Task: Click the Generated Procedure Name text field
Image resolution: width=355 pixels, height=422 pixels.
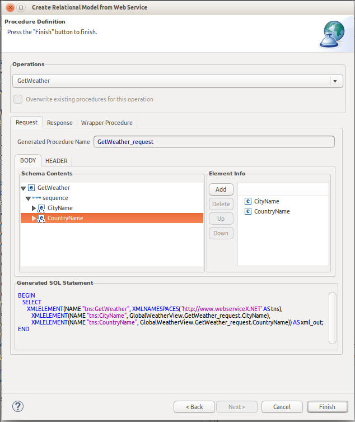Action: (x=214, y=142)
